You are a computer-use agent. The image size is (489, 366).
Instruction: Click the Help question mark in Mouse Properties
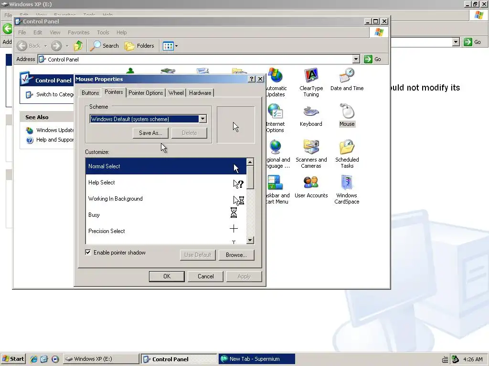(252, 79)
